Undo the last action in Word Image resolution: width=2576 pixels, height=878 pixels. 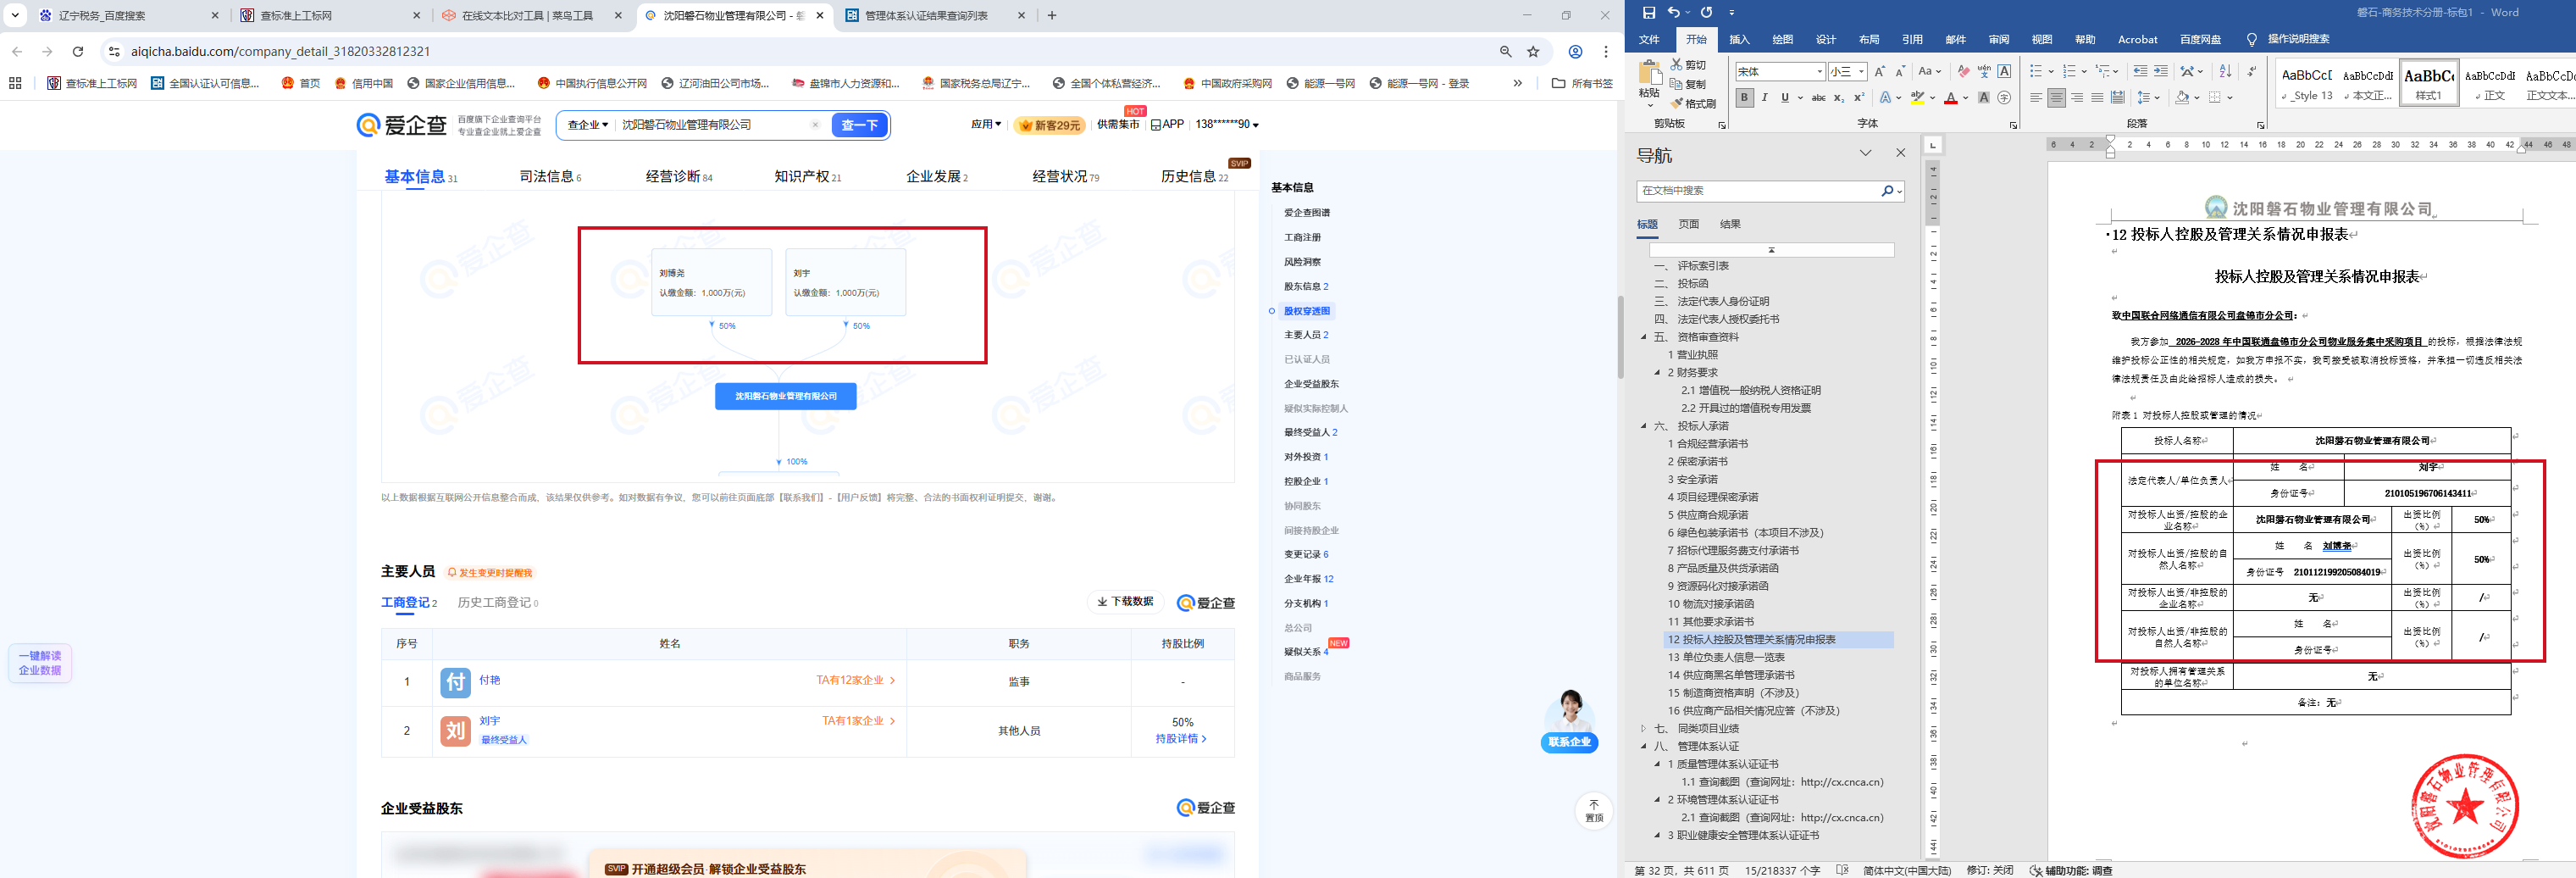pos(1674,13)
